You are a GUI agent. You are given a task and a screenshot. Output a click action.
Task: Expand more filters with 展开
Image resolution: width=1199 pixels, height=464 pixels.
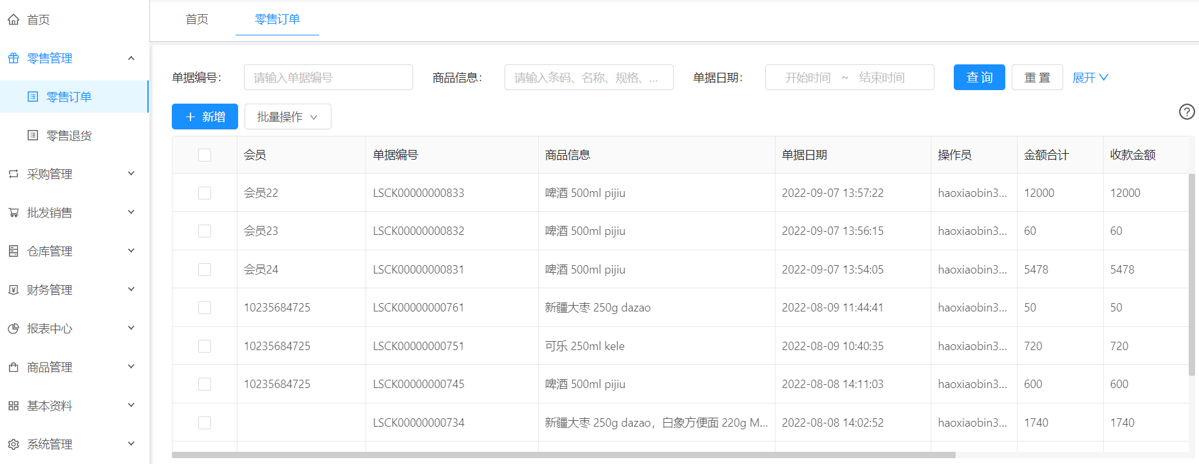[x=1090, y=78]
